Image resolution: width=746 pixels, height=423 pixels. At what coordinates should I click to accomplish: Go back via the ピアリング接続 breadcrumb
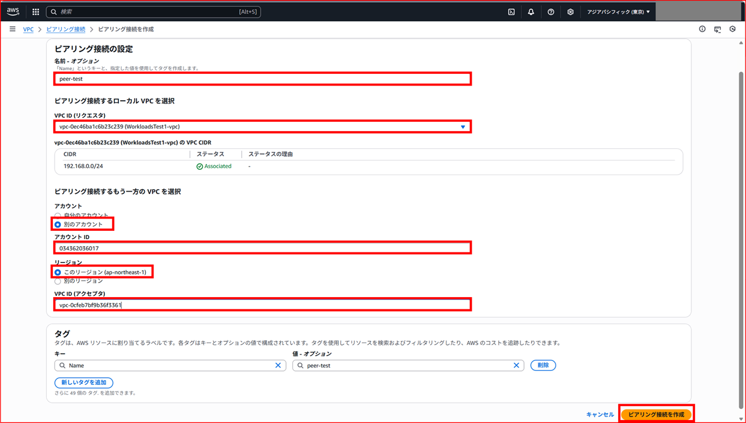tap(65, 29)
